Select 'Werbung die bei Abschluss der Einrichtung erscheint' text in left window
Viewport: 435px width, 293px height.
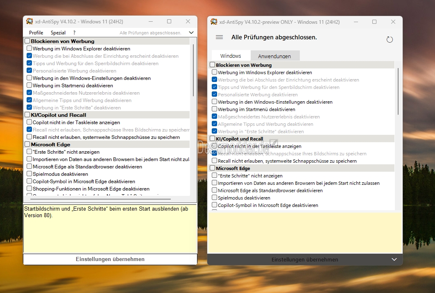[106, 56]
